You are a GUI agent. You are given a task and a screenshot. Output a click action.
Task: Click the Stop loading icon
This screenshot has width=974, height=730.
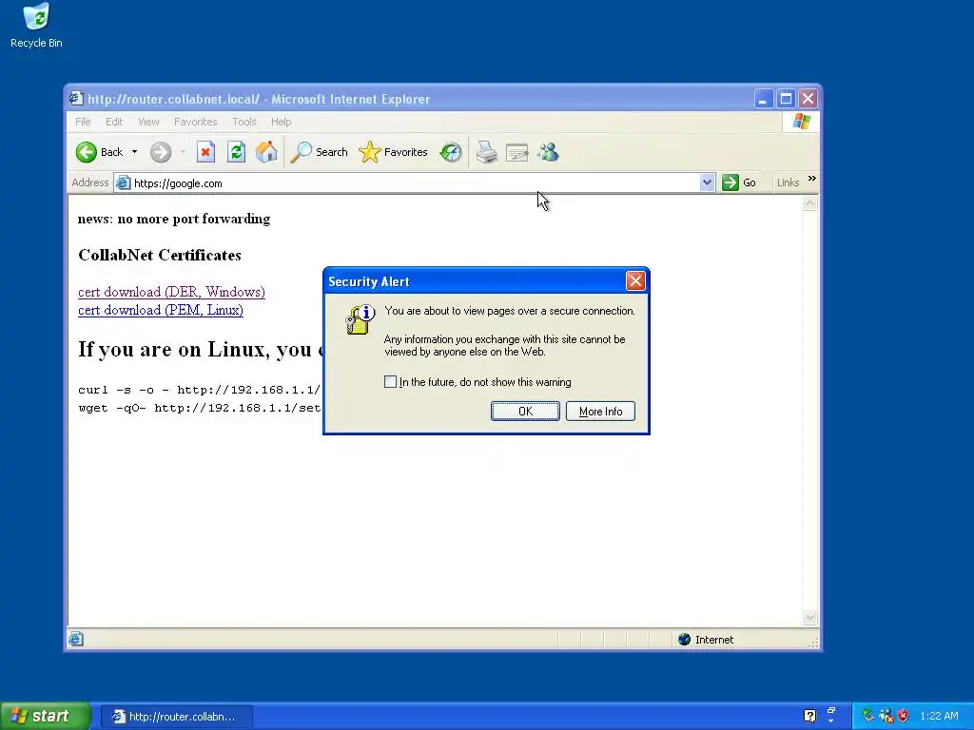[205, 152]
